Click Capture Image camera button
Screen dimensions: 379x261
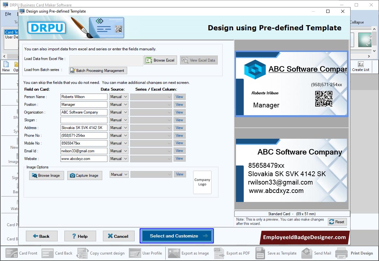pos(84,176)
